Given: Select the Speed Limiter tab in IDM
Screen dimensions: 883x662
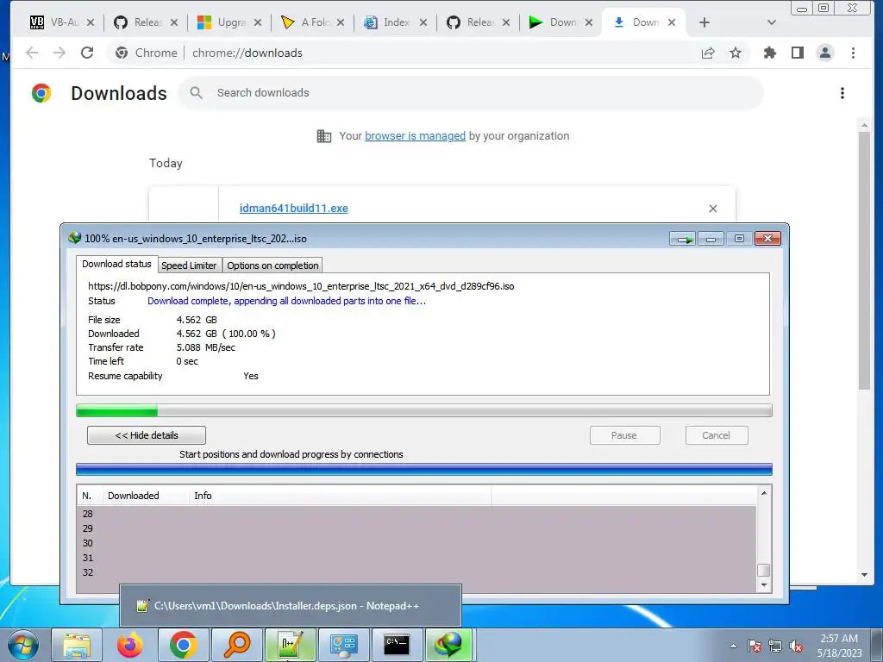Looking at the screenshot, I should point(189,265).
